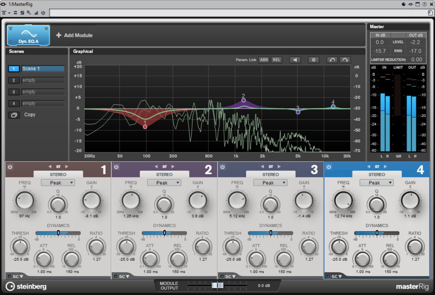435x295 pixels.
Task: Activate the SC side-chain light on band 2
Action: point(116,276)
